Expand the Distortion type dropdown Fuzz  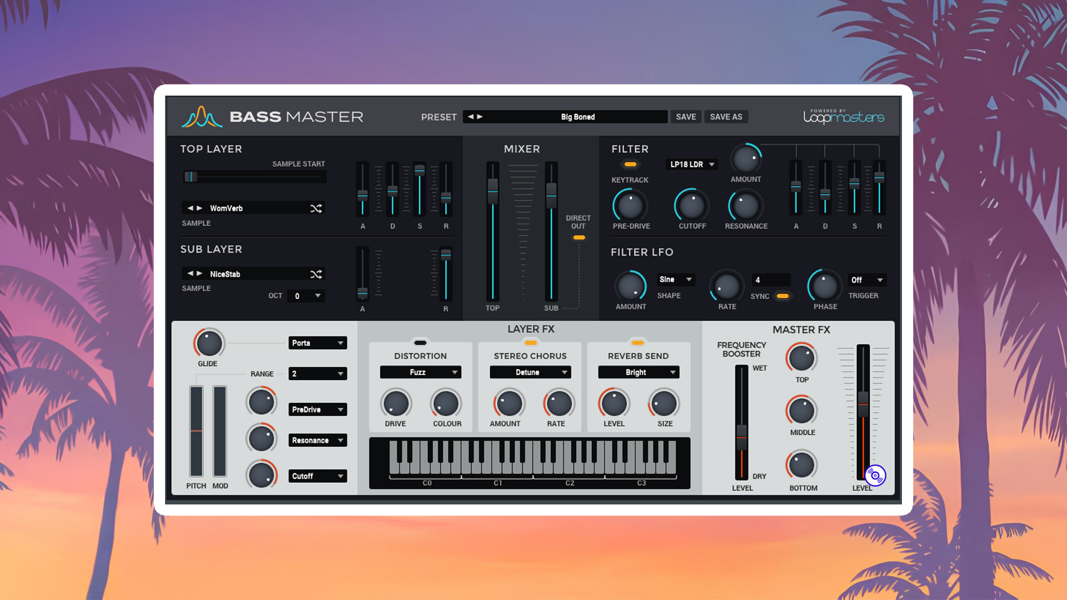420,372
